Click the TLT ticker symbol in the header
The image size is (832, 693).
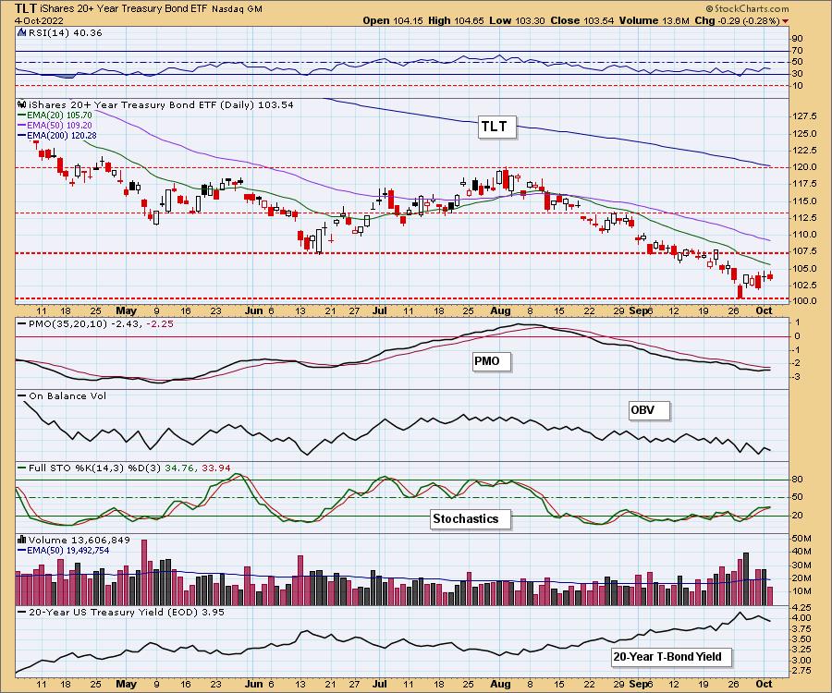(x=26, y=8)
